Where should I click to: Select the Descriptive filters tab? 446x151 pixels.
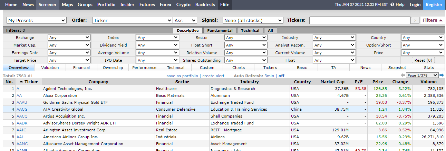coord(188,30)
